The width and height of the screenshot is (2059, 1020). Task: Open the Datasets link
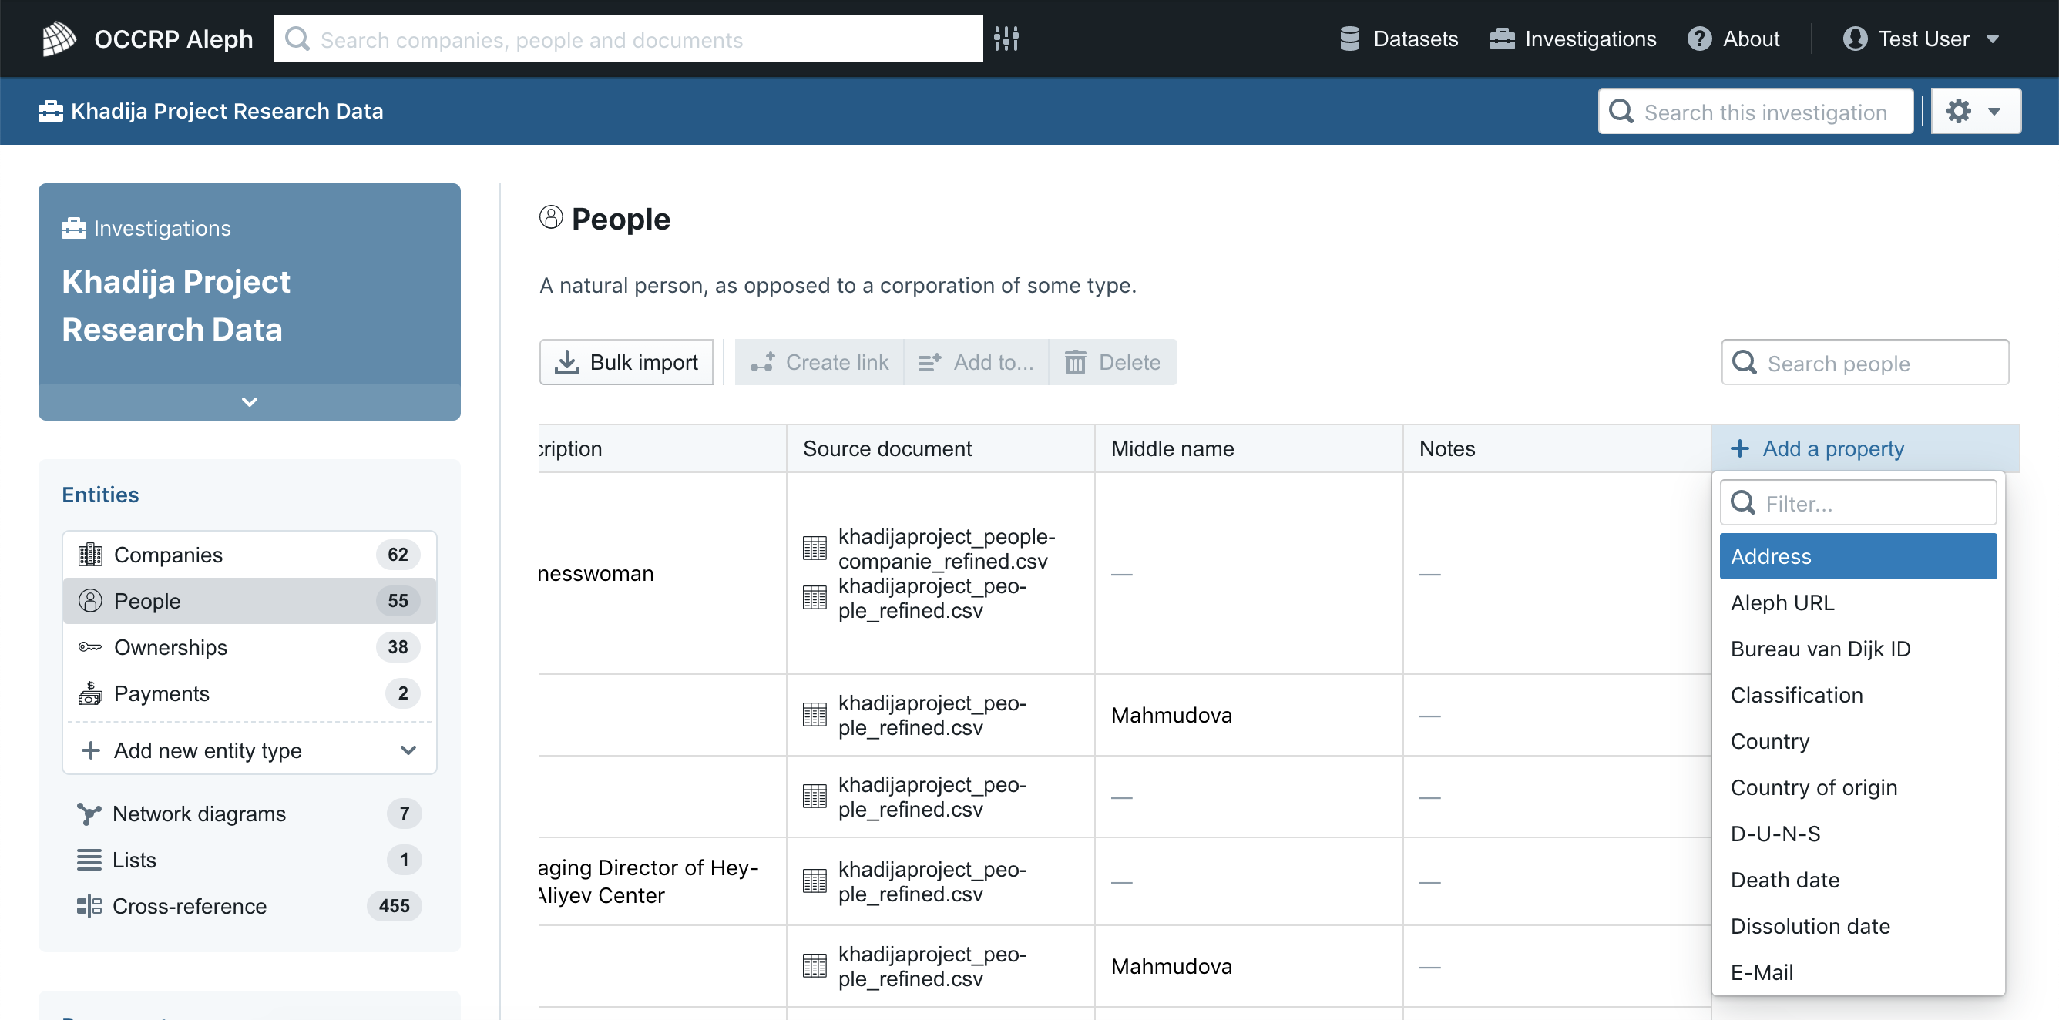click(x=1398, y=39)
